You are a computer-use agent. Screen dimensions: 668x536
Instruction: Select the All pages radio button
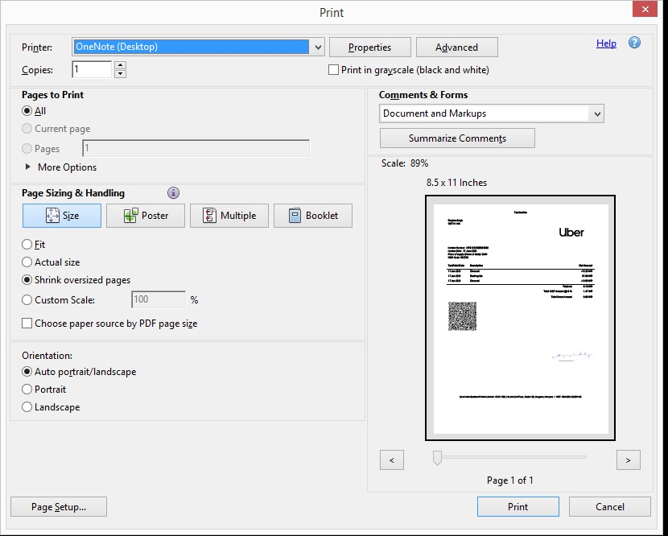(x=27, y=111)
